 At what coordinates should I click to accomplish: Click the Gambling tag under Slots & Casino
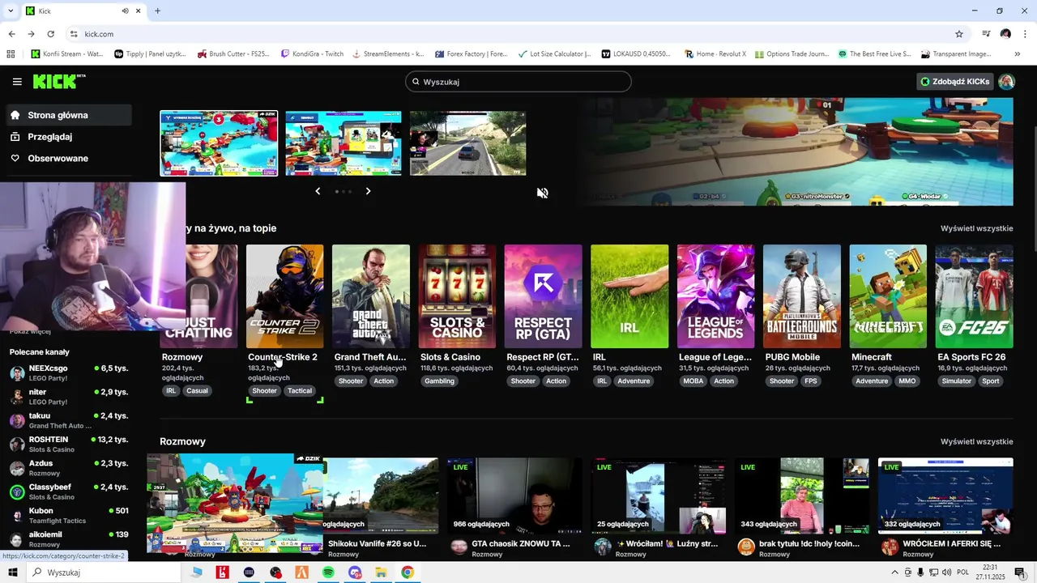tap(440, 381)
